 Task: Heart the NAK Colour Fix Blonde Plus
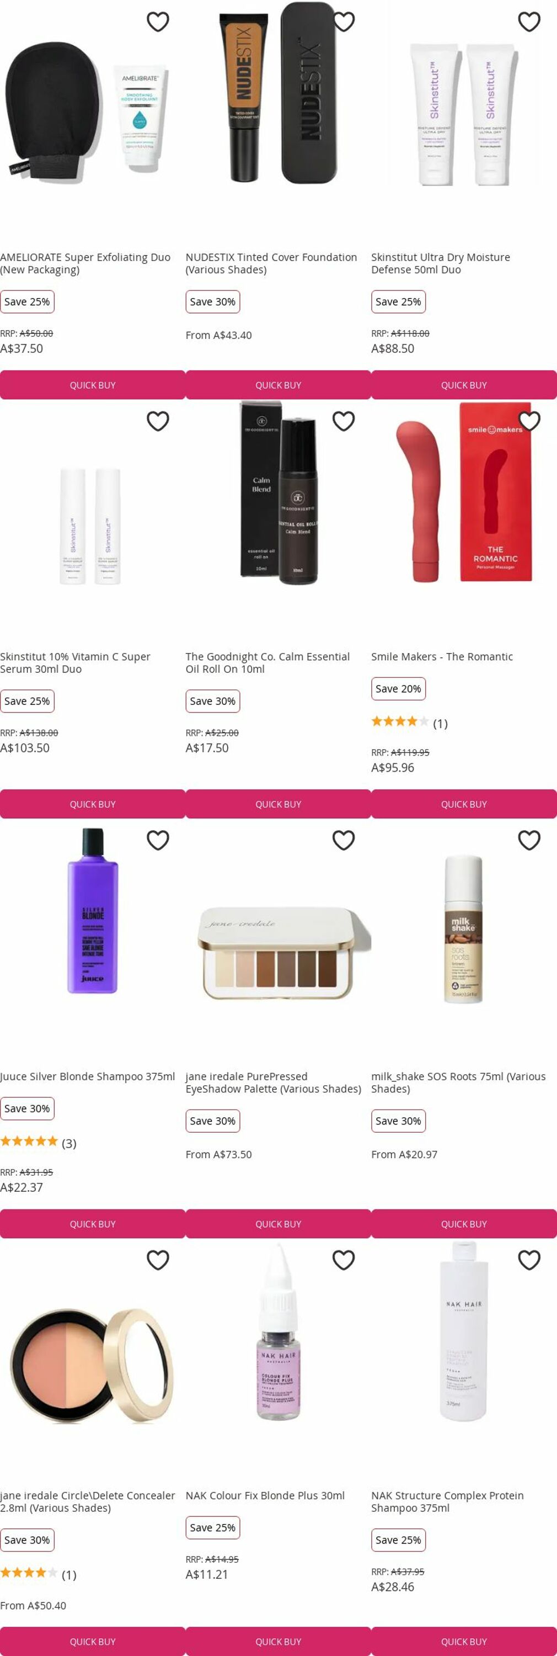tap(344, 1260)
